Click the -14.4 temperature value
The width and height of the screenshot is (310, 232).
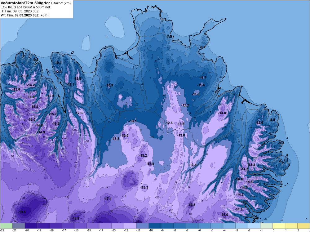click(239, 179)
